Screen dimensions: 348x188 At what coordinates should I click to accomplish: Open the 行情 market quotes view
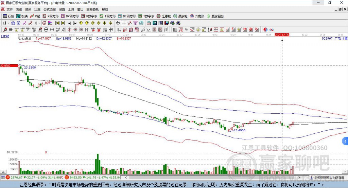(8, 16)
